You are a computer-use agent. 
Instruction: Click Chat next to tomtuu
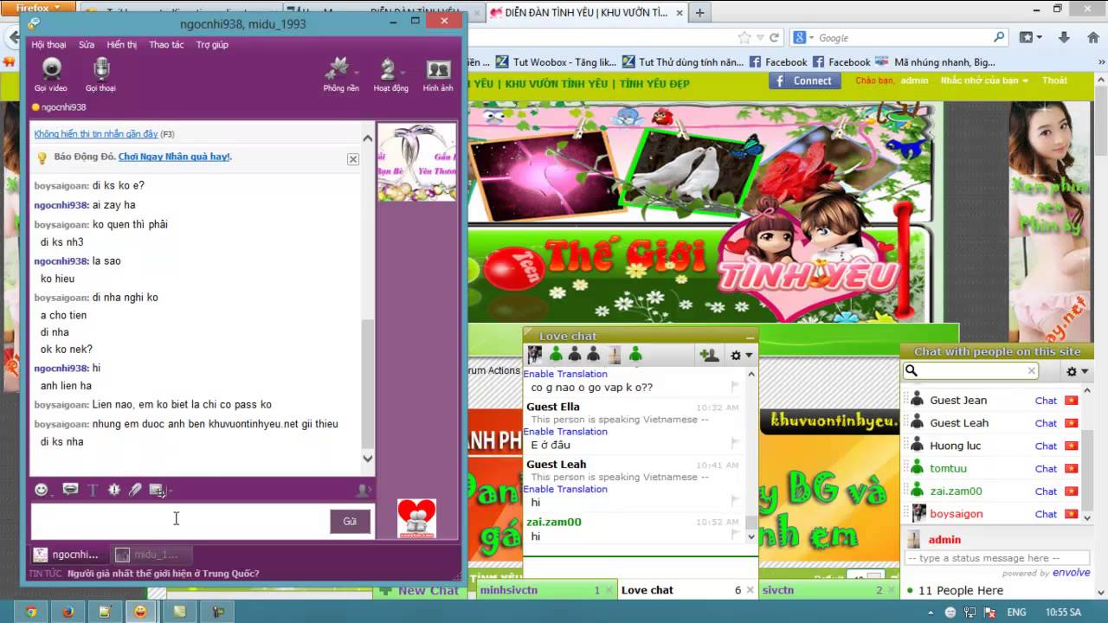point(1046,468)
